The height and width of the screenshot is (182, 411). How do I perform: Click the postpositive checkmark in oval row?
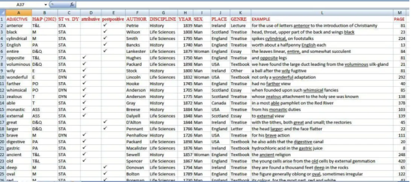(105, 173)
